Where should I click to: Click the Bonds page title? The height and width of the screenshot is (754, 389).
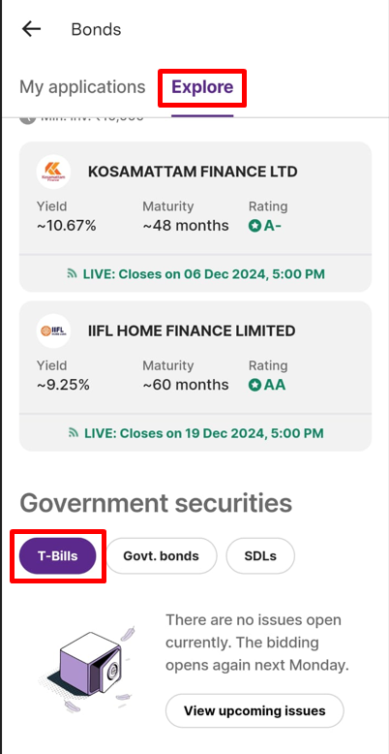(x=96, y=29)
